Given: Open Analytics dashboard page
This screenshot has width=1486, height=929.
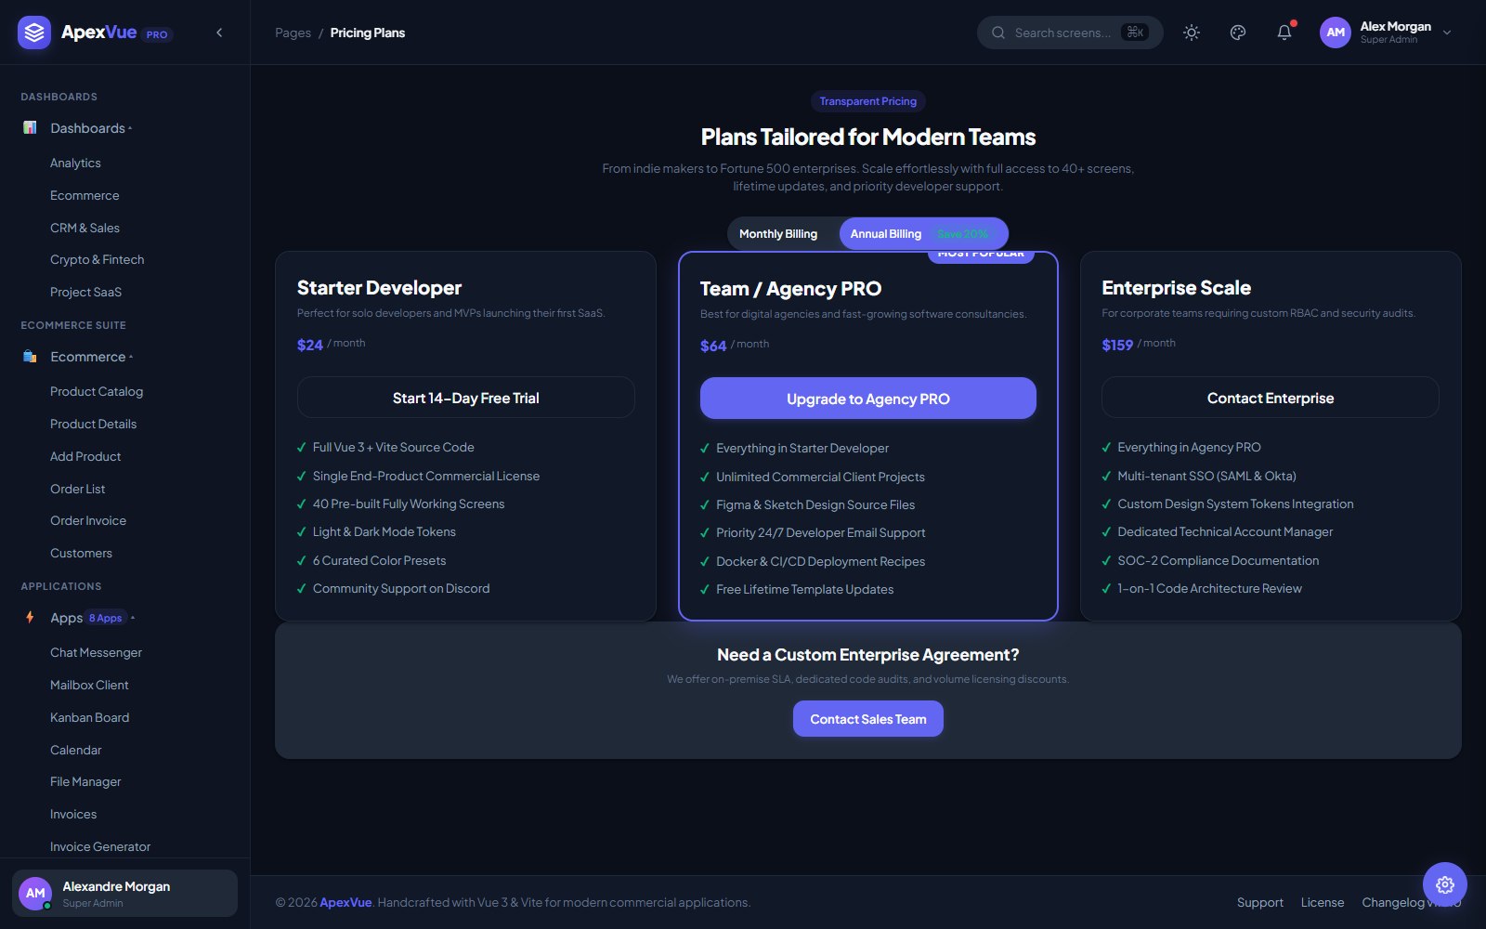Looking at the screenshot, I should (75, 163).
